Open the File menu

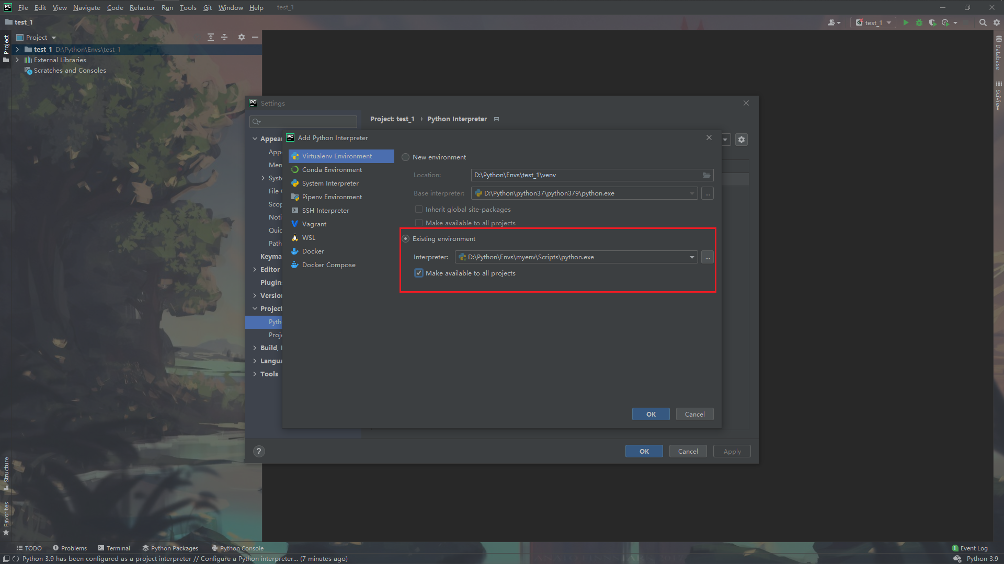point(23,7)
